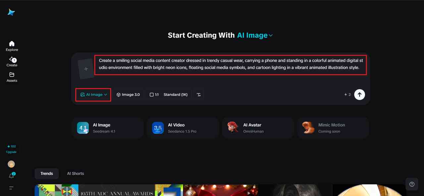
Task: Switch to the Trends tab
Action: 47,174
